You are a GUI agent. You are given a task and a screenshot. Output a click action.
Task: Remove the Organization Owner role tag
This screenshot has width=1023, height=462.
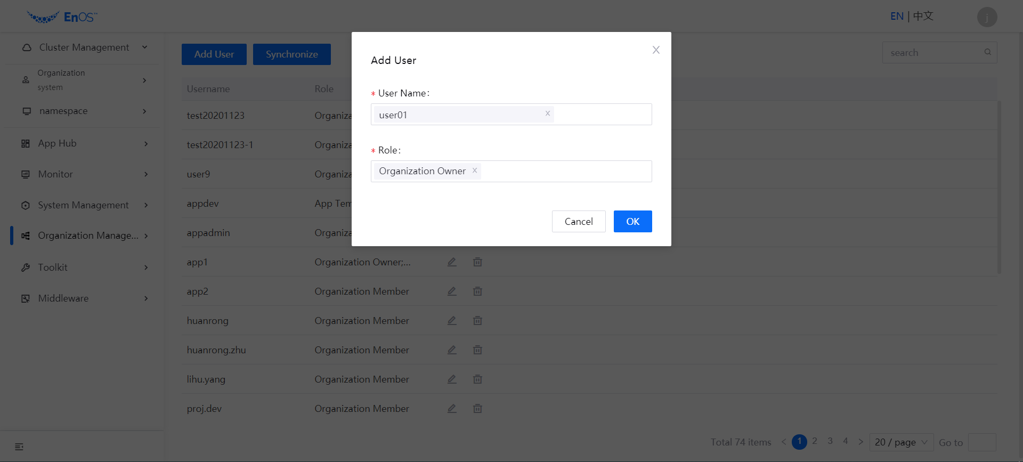point(474,171)
